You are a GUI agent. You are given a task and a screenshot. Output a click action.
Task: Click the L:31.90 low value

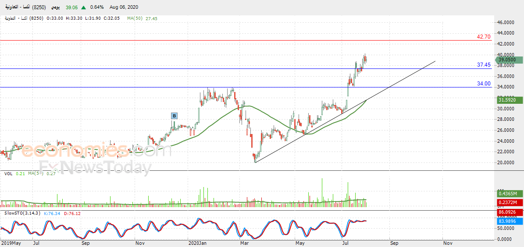[92, 19]
